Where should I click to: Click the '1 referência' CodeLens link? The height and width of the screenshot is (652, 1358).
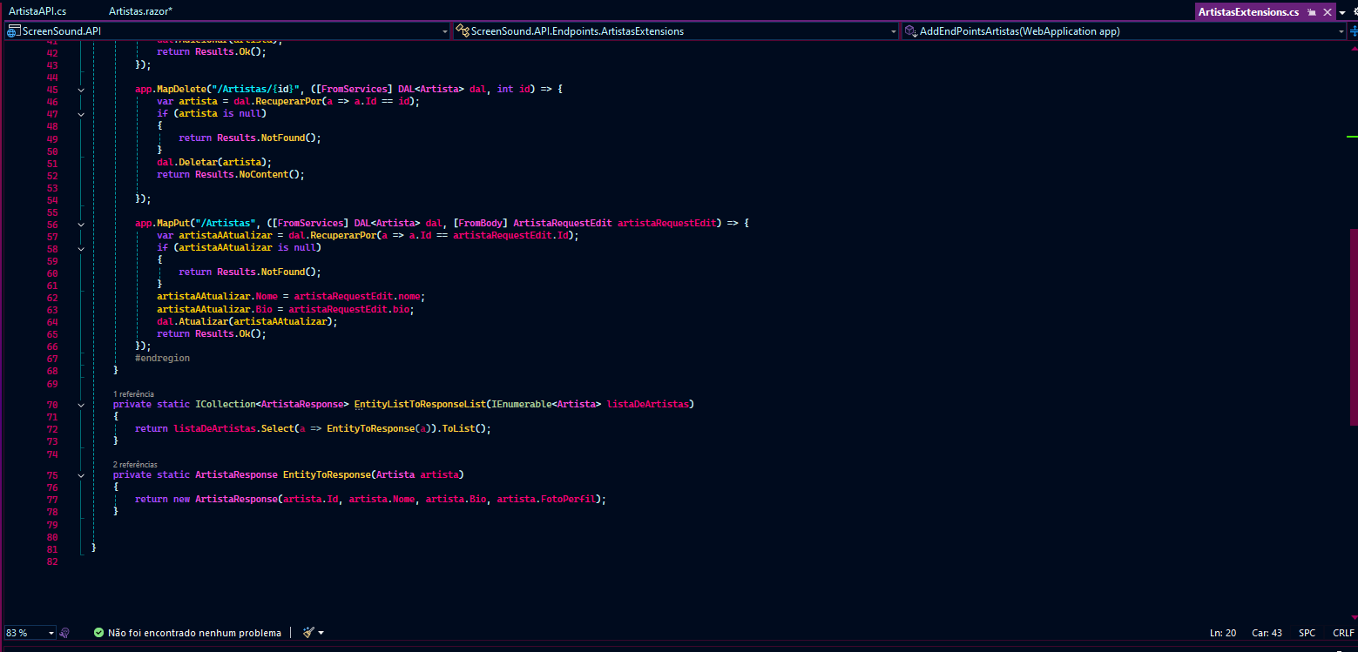click(x=133, y=394)
